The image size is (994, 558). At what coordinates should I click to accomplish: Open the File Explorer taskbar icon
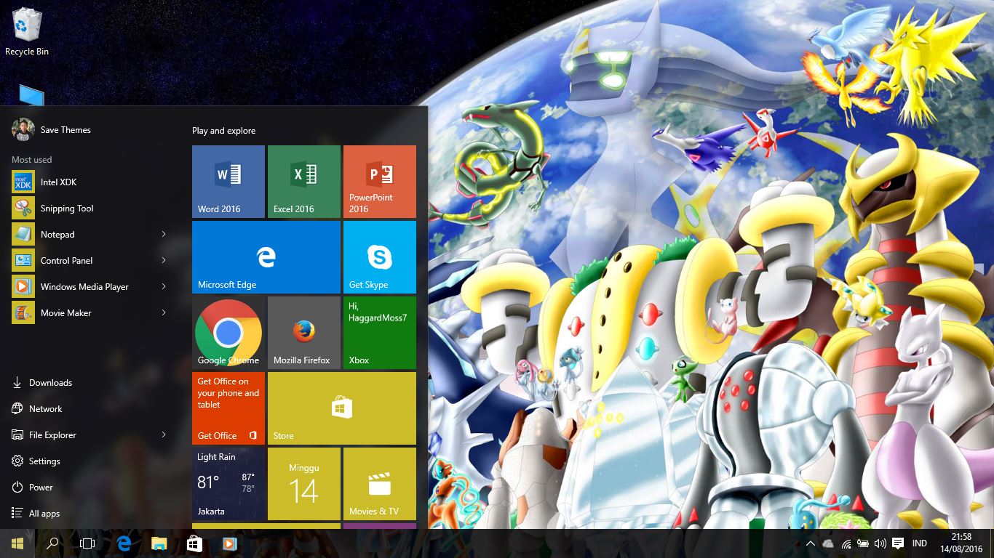tap(159, 543)
